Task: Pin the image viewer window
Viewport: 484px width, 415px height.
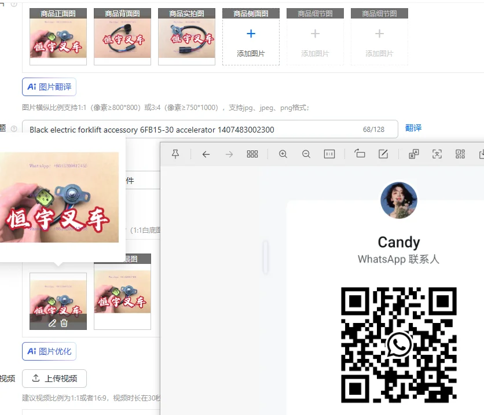Action: pyautogui.click(x=175, y=153)
